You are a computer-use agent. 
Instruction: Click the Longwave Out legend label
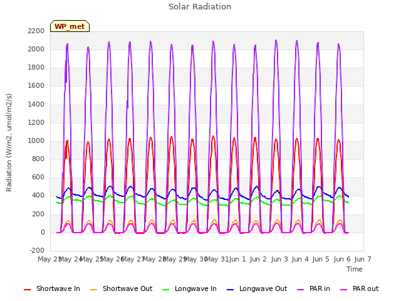[263, 288]
